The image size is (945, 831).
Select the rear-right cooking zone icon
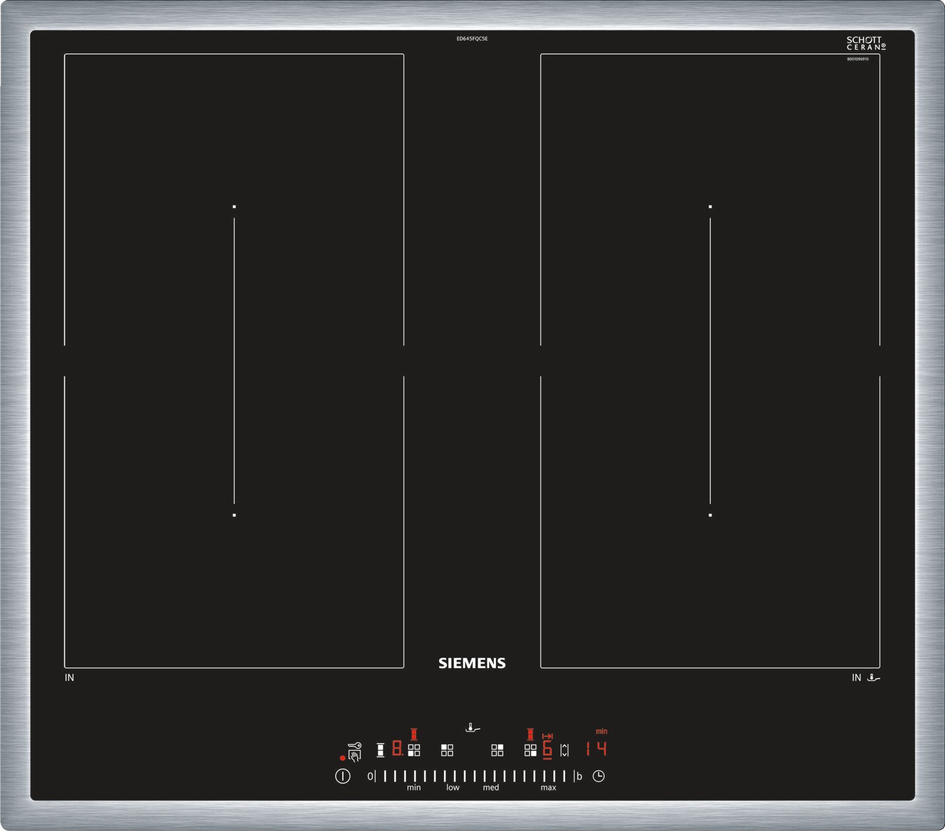[x=497, y=750]
